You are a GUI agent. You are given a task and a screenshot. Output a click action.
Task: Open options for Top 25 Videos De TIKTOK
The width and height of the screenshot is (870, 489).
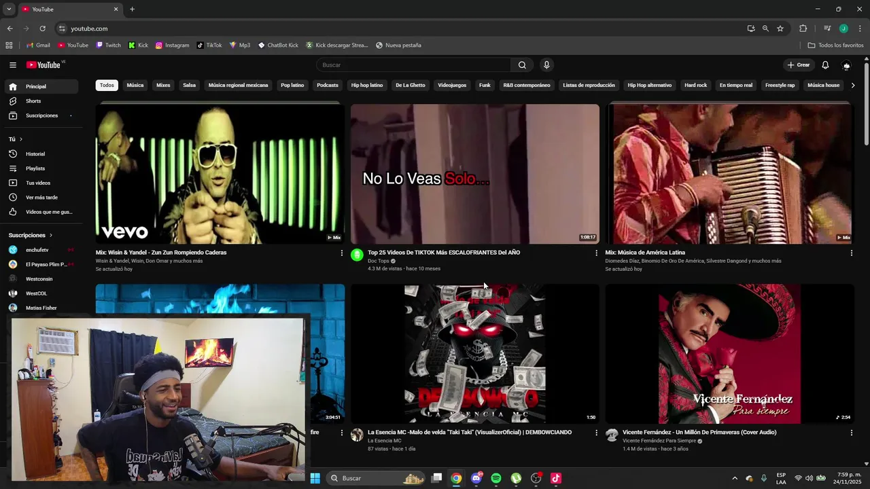pyautogui.click(x=597, y=253)
